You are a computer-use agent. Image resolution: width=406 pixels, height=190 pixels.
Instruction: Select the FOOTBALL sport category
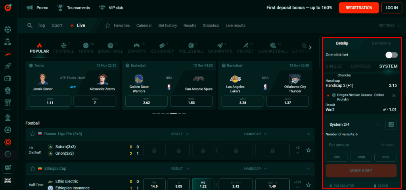pyautogui.click(x=64, y=48)
